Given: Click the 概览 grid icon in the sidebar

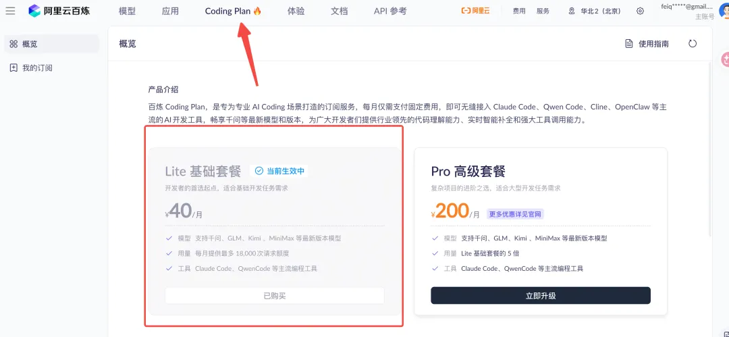Looking at the screenshot, I should (13, 44).
